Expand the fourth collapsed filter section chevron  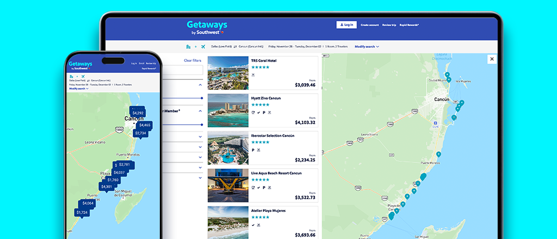(200, 167)
